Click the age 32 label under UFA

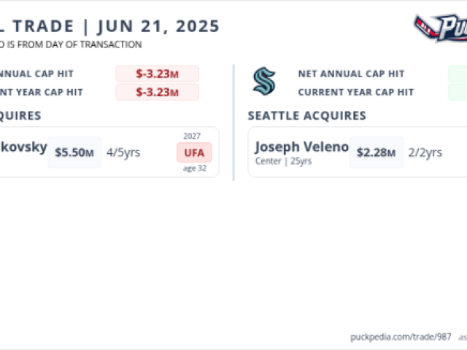click(x=195, y=168)
